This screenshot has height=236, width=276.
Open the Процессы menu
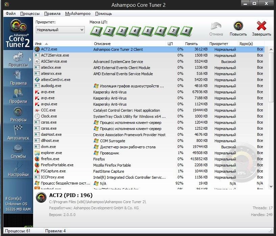click(30, 14)
